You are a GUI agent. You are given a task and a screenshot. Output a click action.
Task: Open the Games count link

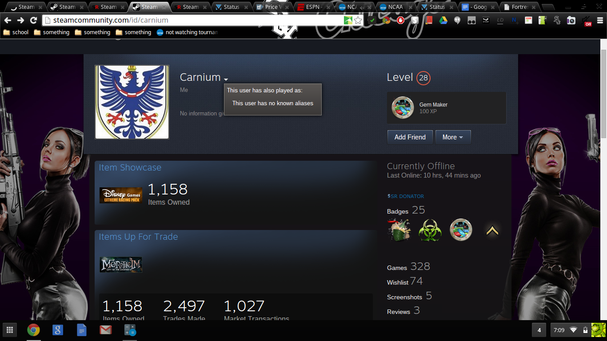pyautogui.click(x=397, y=268)
